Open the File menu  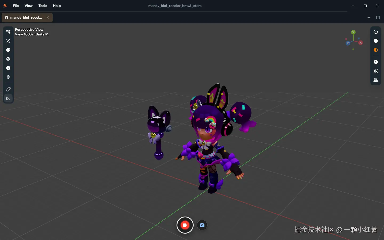click(x=16, y=6)
